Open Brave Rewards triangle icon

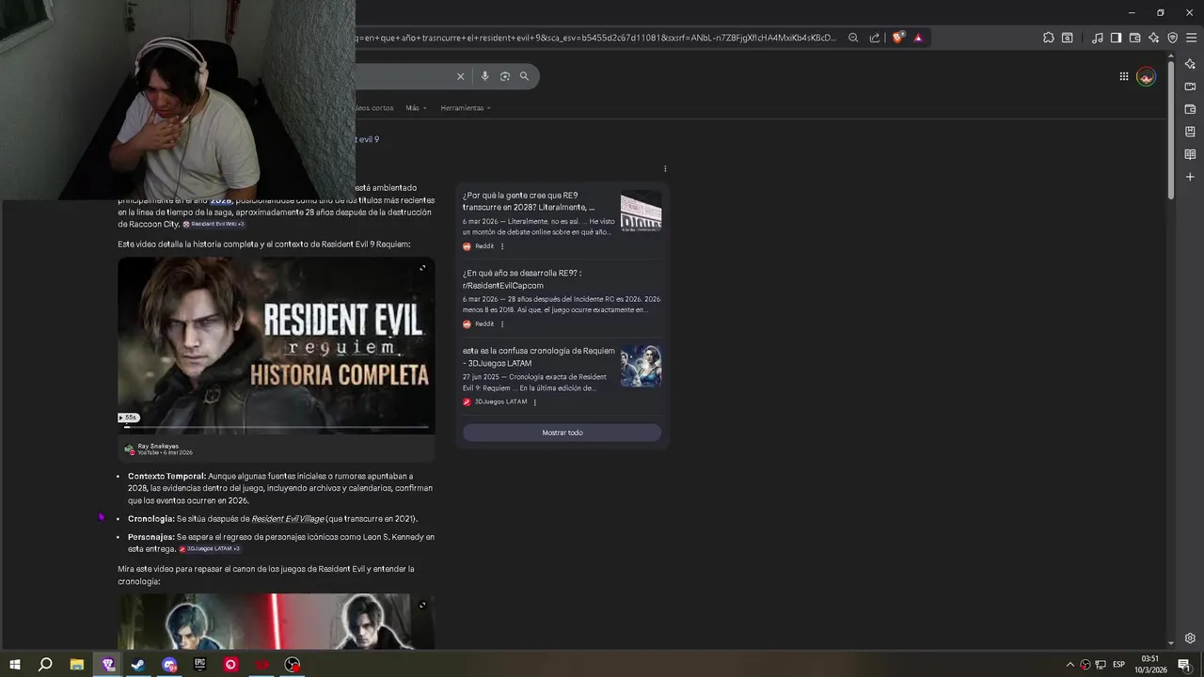pos(918,38)
